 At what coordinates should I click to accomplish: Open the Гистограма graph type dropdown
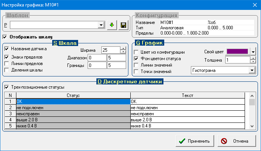tap(252, 70)
